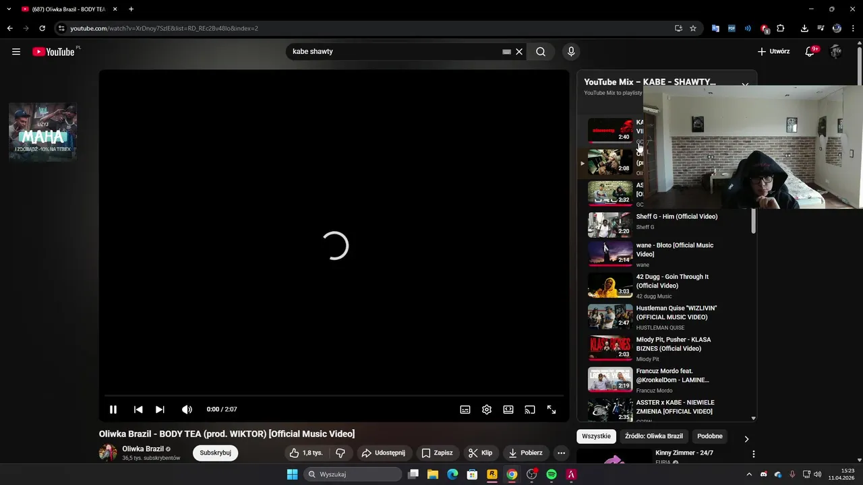Open more actions three-dot menu under video
863x485 pixels.
click(x=561, y=453)
